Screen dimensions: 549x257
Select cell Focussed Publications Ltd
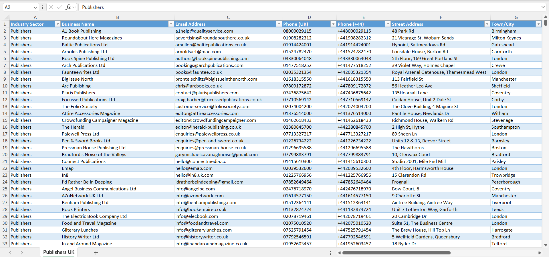tap(118, 99)
